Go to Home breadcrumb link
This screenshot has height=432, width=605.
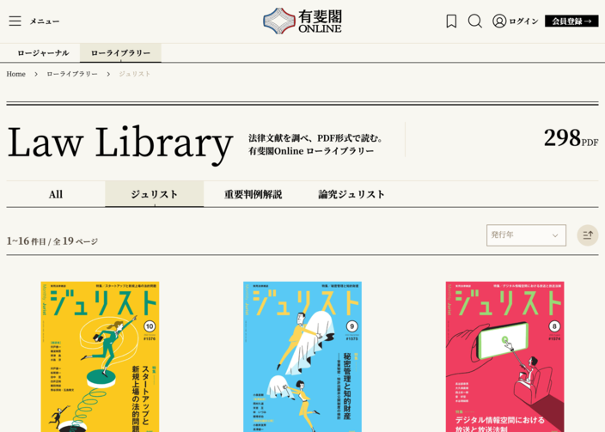coord(15,74)
